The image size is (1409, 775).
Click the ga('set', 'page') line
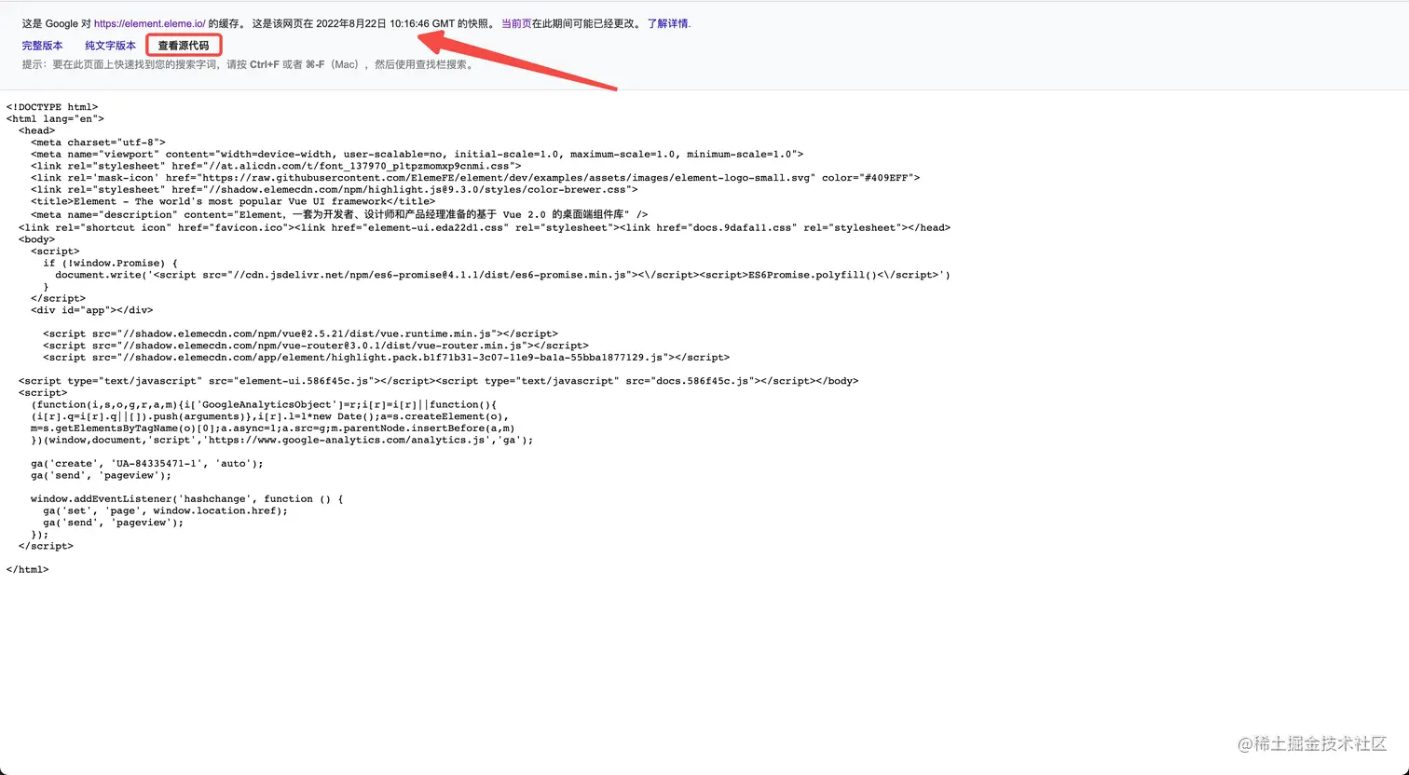tap(165, 510)
